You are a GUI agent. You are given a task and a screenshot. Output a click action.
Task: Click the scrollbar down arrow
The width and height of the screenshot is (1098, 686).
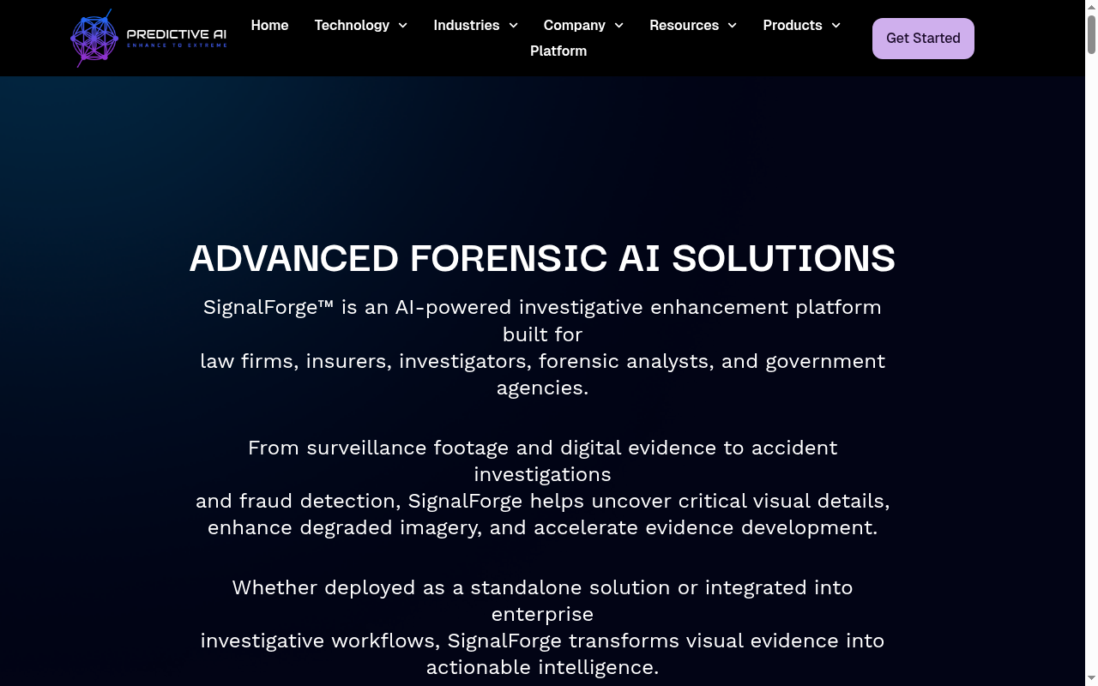(x=1091, y=679)
